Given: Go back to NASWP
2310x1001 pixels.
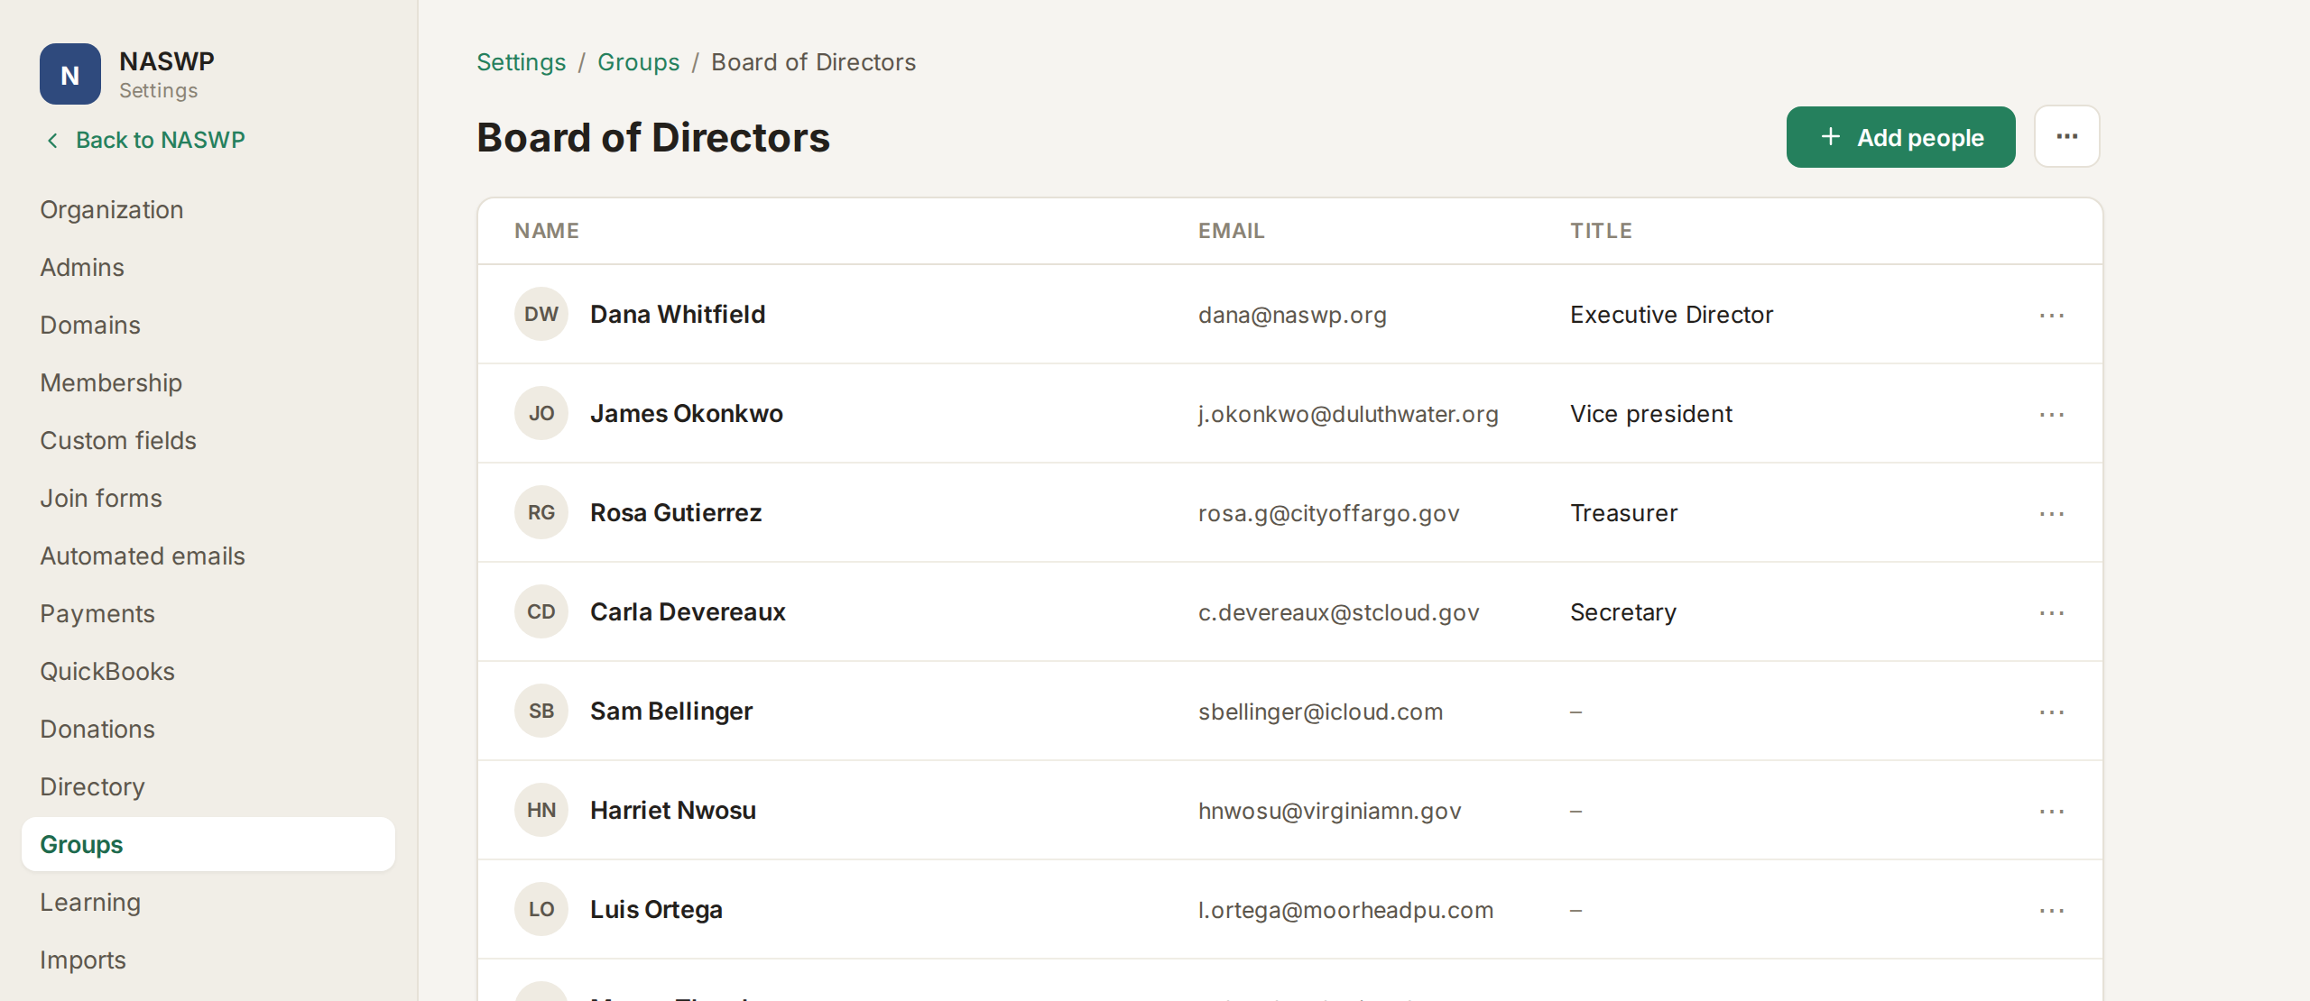Looking at the screenshot, I should [145, 140].
